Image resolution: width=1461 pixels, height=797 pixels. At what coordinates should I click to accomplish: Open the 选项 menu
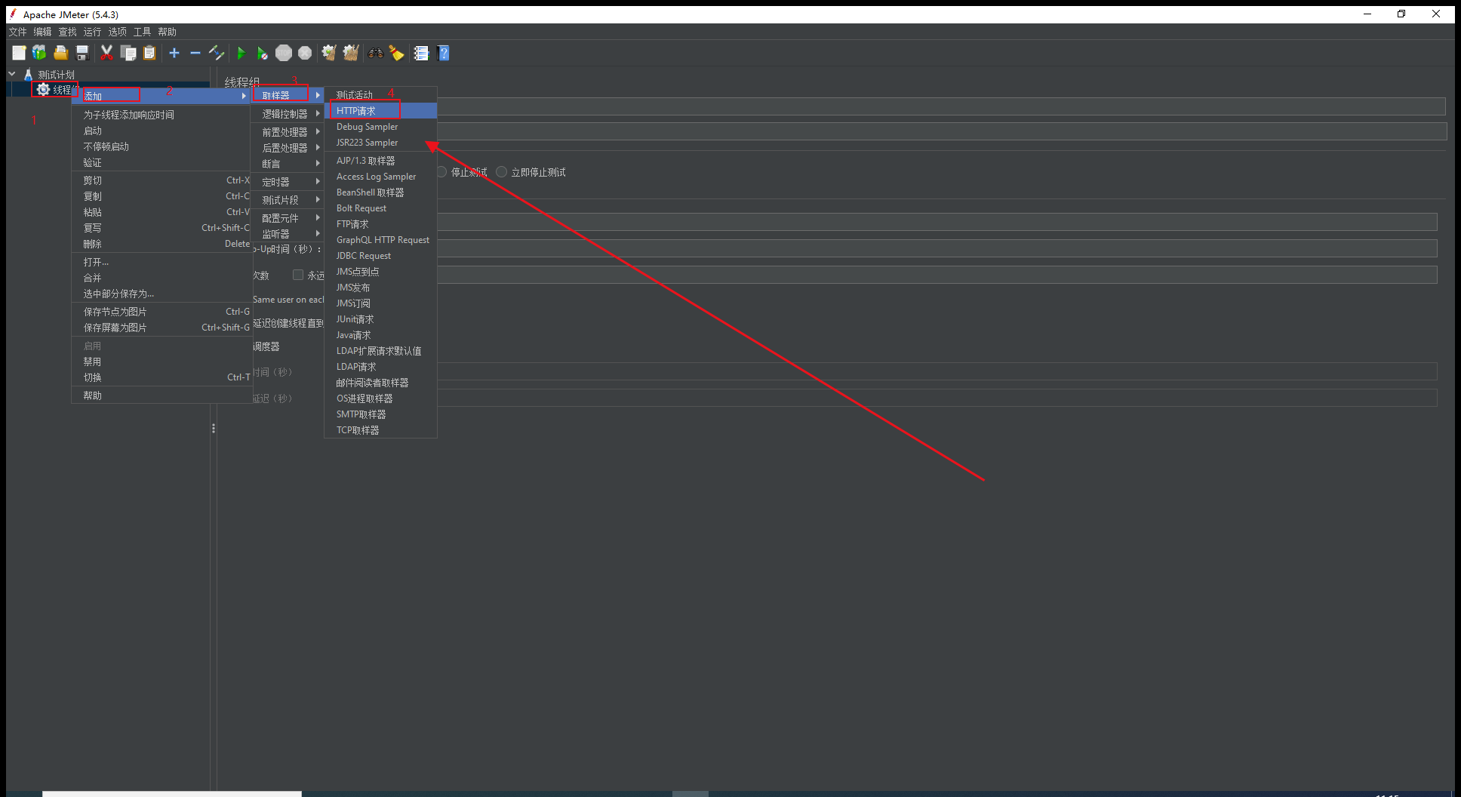pyautogui.click(x=117, y=32)
